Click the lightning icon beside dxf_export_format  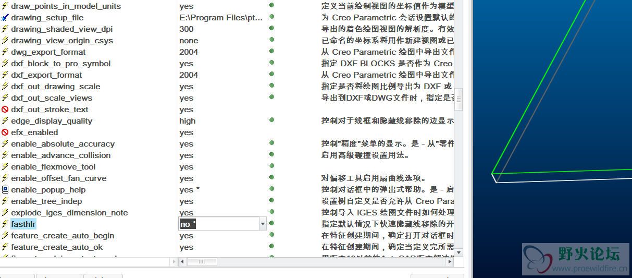click(5, 75)
